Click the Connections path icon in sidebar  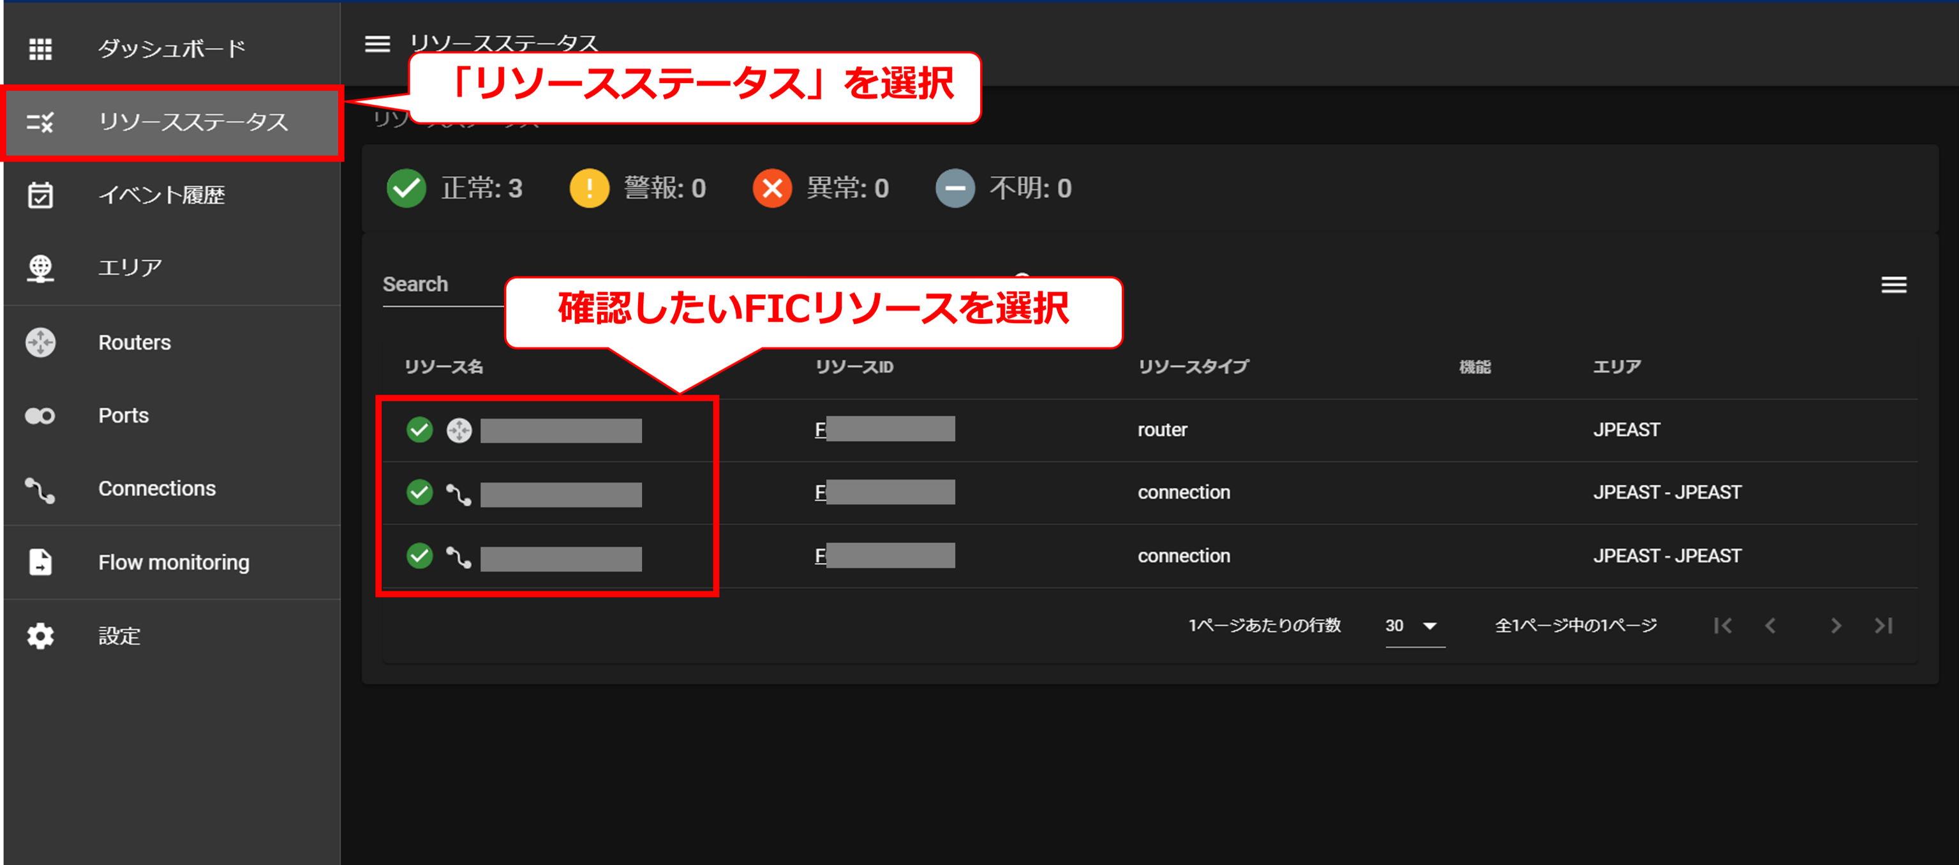click(40, 489)
